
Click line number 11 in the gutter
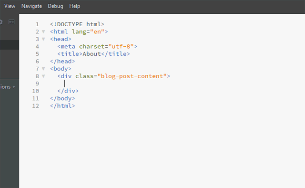point(36,98)
